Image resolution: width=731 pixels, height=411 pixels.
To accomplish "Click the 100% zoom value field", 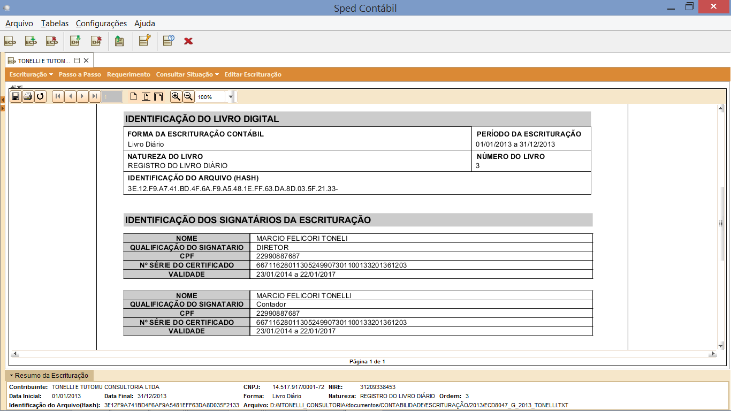I will 211,97.
